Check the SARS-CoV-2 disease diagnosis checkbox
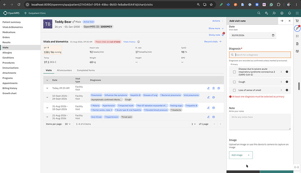Screen dimensions: 301x173 234,72
